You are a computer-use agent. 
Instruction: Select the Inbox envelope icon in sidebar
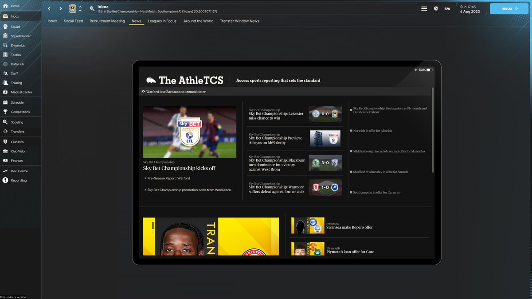click(x=5, y=16)
